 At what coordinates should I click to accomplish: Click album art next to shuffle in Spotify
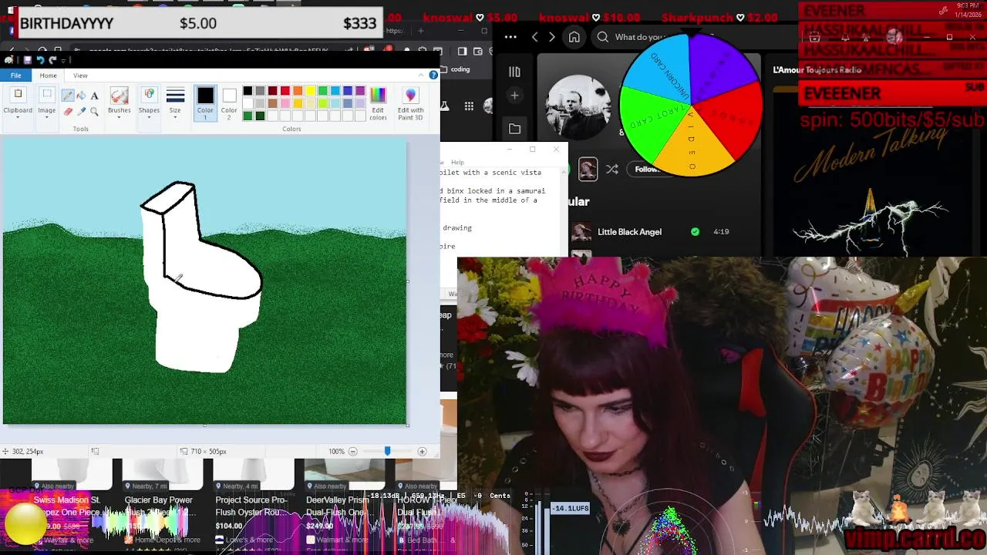pyautogui.click(x=588, y=169)
